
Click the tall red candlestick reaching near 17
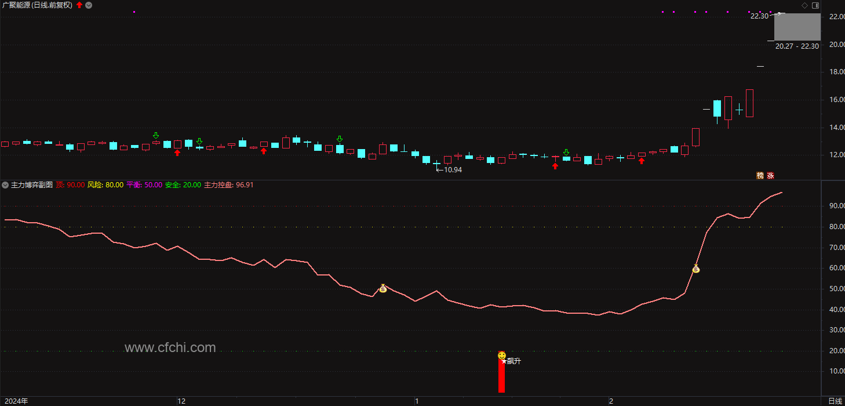coord(749,103)
